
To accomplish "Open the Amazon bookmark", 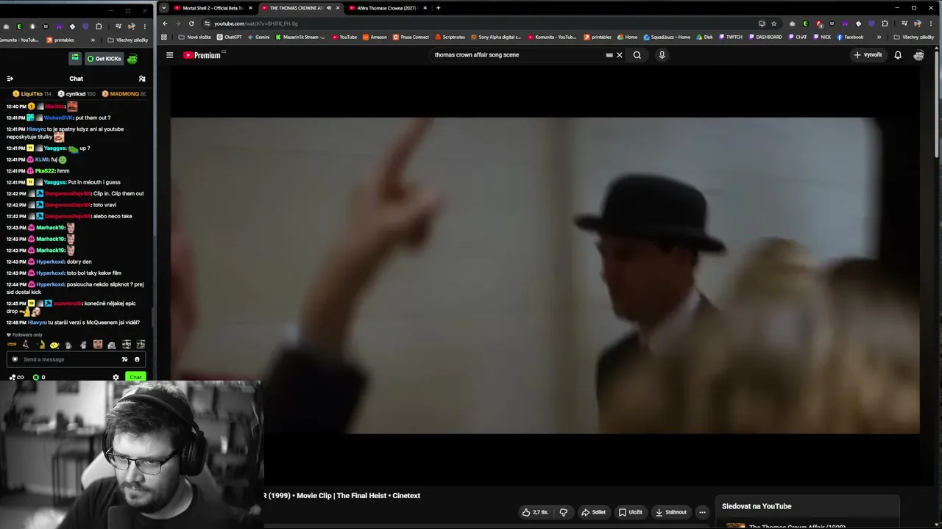I will (375, 37).
